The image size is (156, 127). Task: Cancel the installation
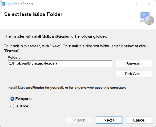pos(139,120)
